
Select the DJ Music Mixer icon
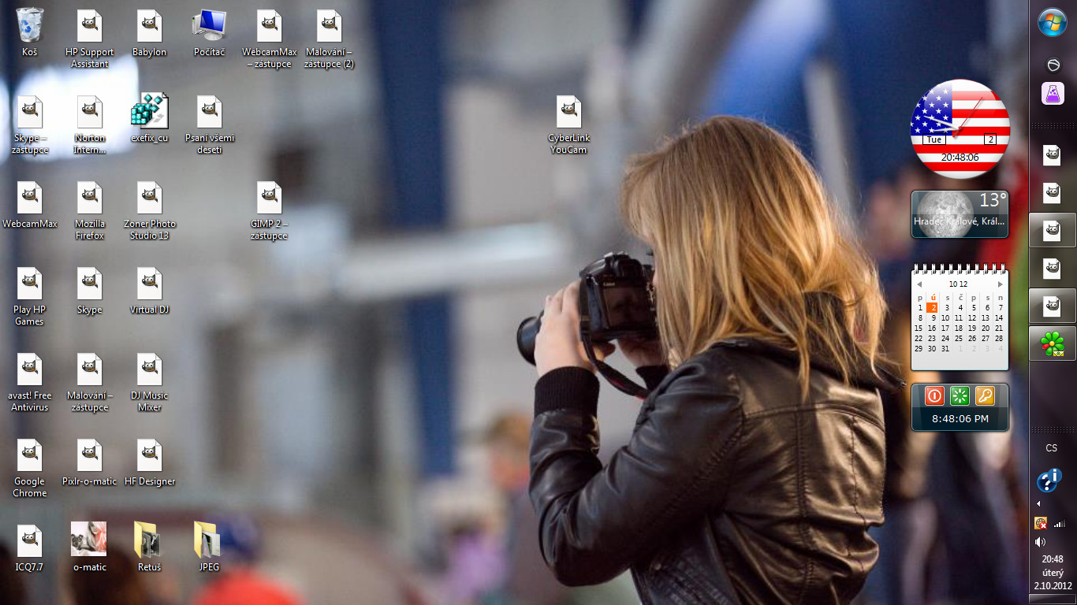150,369
